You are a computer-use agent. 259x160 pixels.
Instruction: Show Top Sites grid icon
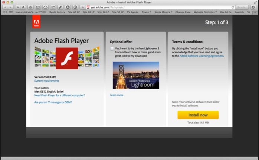point(11,12)
